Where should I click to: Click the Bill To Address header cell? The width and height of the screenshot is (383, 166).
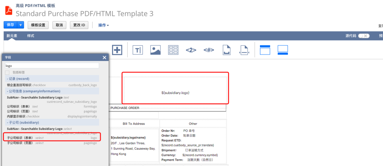point(134,124)
